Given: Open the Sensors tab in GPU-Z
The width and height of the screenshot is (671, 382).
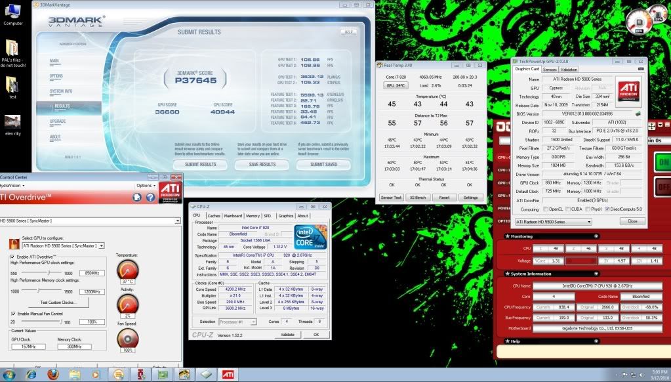Looking at the screenshot, I should click(550, 70).
